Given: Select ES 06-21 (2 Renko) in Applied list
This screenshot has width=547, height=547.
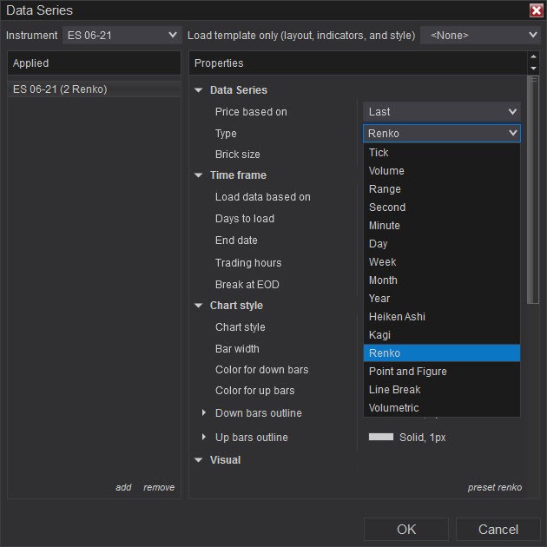Looking at the screenshot, I should (x=94, y=89).
